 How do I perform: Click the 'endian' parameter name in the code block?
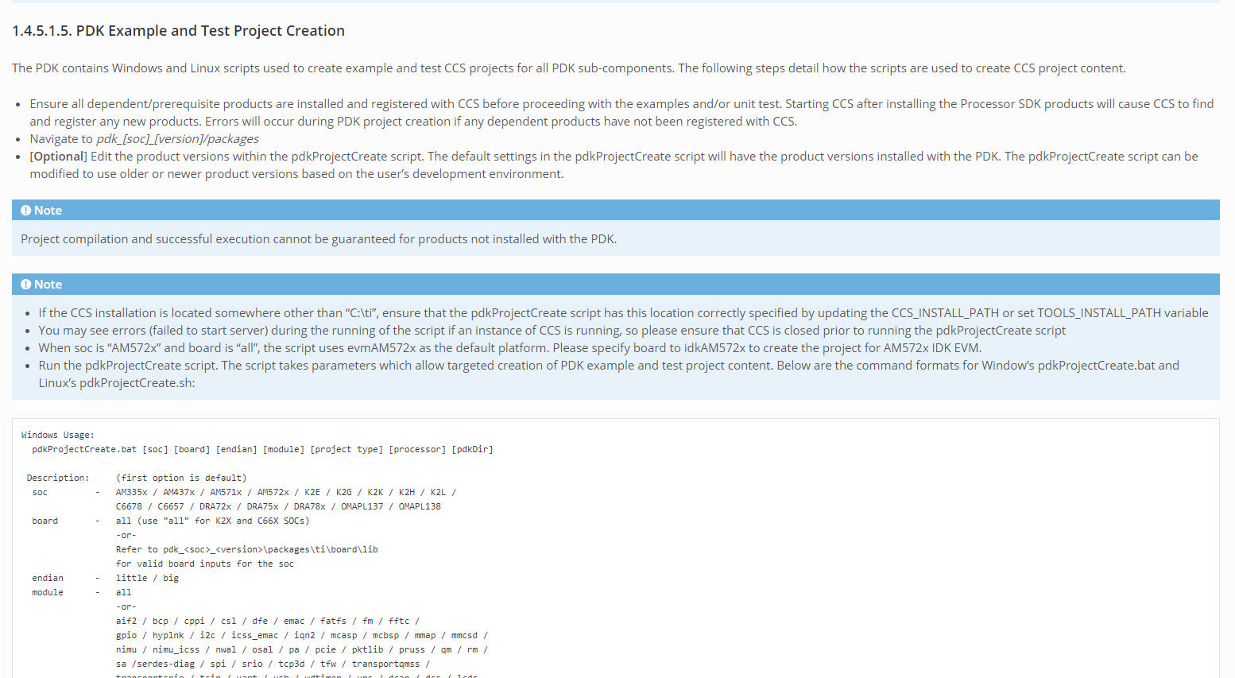pyautogui.click(x=48, y=579)
